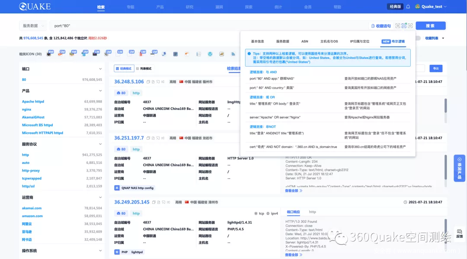Switch to 经典模式 view mode
Image resolution: width=467 pixels, height=259 pixels.
[123, 68]
